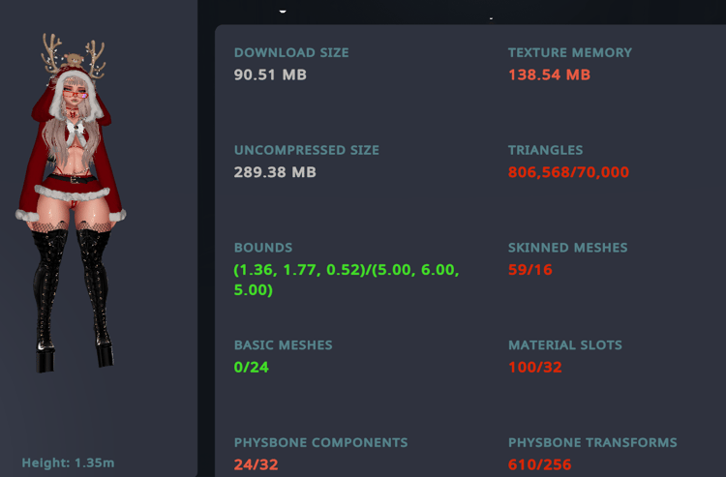This screenshot has height=477, width=726.
Task: Click the green bounds dimensions value
Action: pos(346,279)
